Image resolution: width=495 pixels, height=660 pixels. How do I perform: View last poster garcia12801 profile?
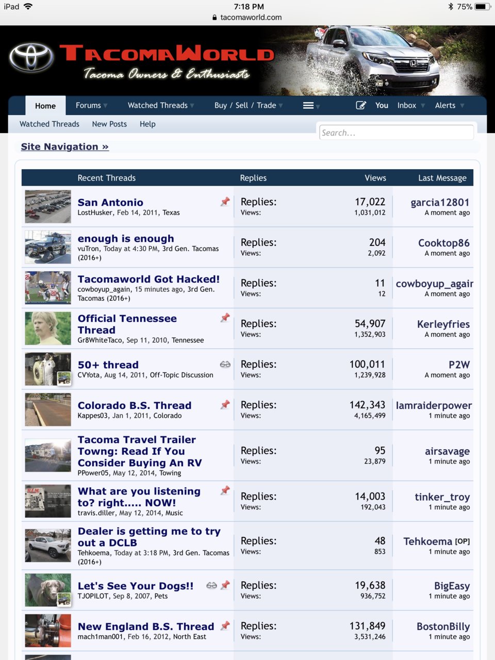pyautogui.click(x=440, y=202)
